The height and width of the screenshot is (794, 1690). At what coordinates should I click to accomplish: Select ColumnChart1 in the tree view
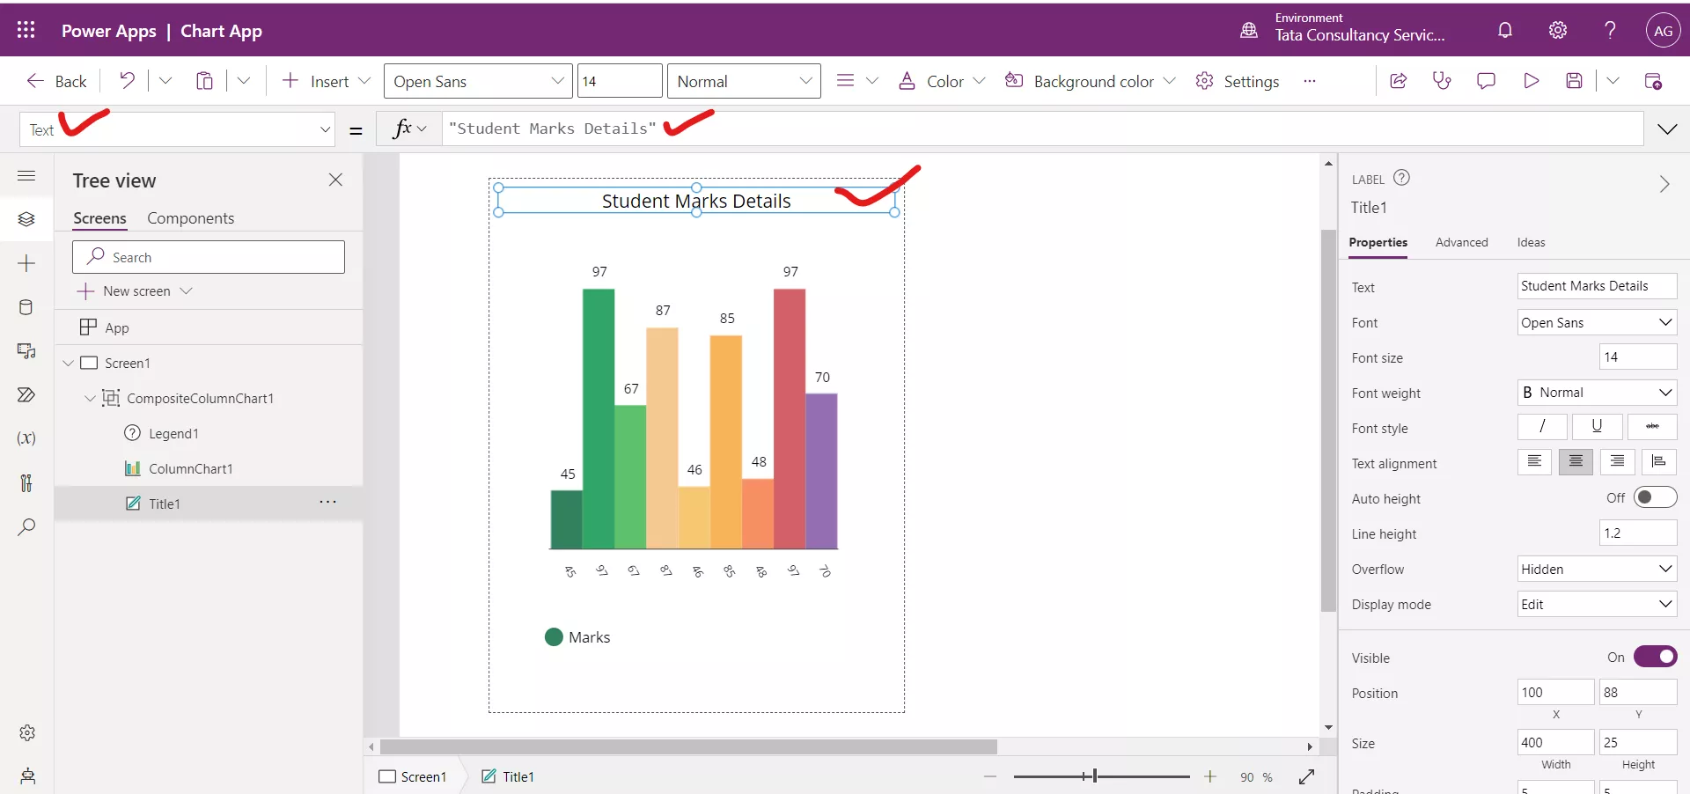pos(190,468)
